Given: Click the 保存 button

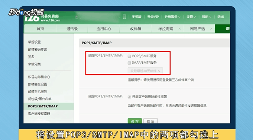Looking at the screenshot, I should click(x=135, y=121).
